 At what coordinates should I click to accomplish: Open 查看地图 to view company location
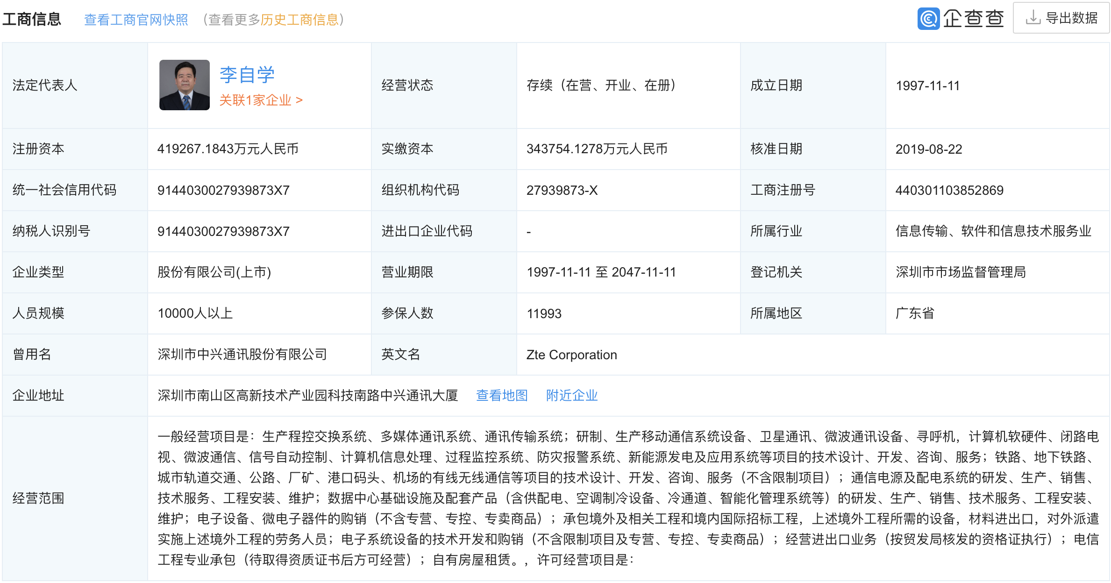point(501,396)
